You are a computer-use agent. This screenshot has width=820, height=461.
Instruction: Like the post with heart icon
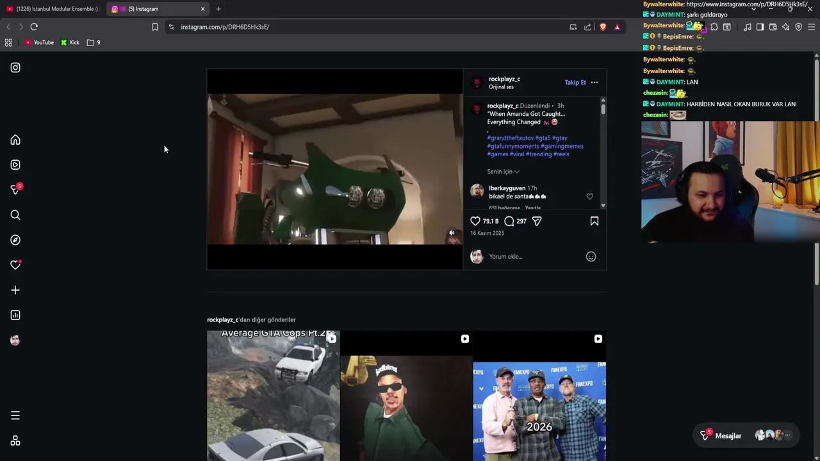475,221
